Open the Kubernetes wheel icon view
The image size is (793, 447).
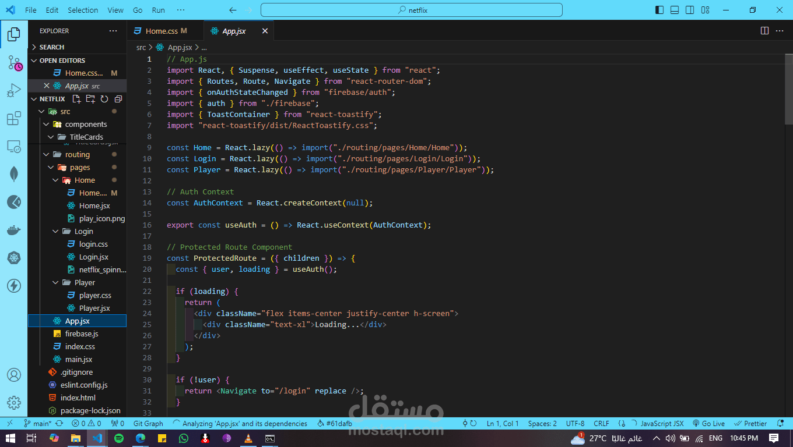tap(14, 258)
